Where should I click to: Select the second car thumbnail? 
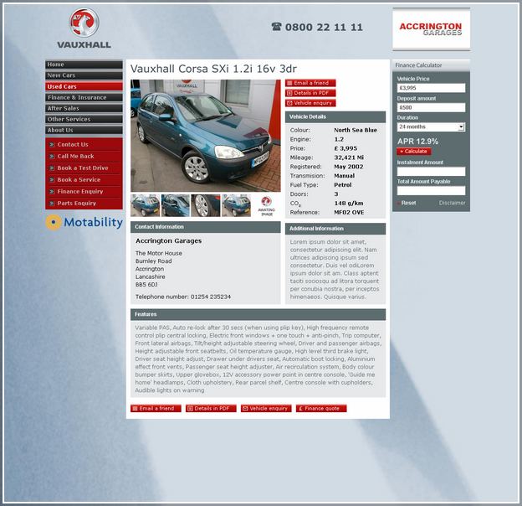coord(176,205)
